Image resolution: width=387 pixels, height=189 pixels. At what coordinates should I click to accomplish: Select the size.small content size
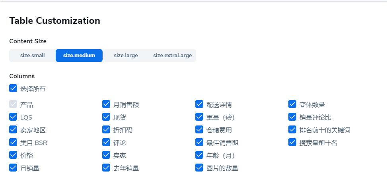click(x=32, y=56)
